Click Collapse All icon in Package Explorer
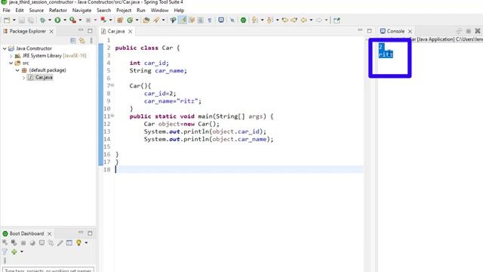The height and width of the screenshot is (272, 483). tap(73, 41)
